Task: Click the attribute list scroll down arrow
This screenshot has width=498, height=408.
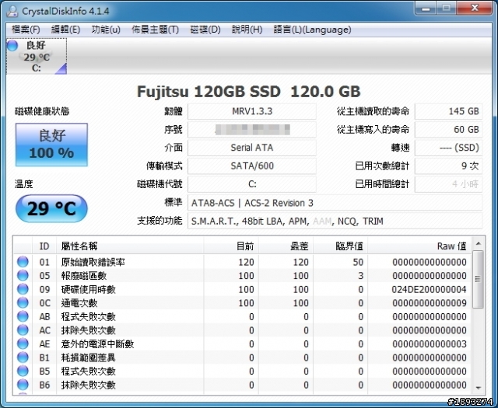Action: click(x=478, y=388)
